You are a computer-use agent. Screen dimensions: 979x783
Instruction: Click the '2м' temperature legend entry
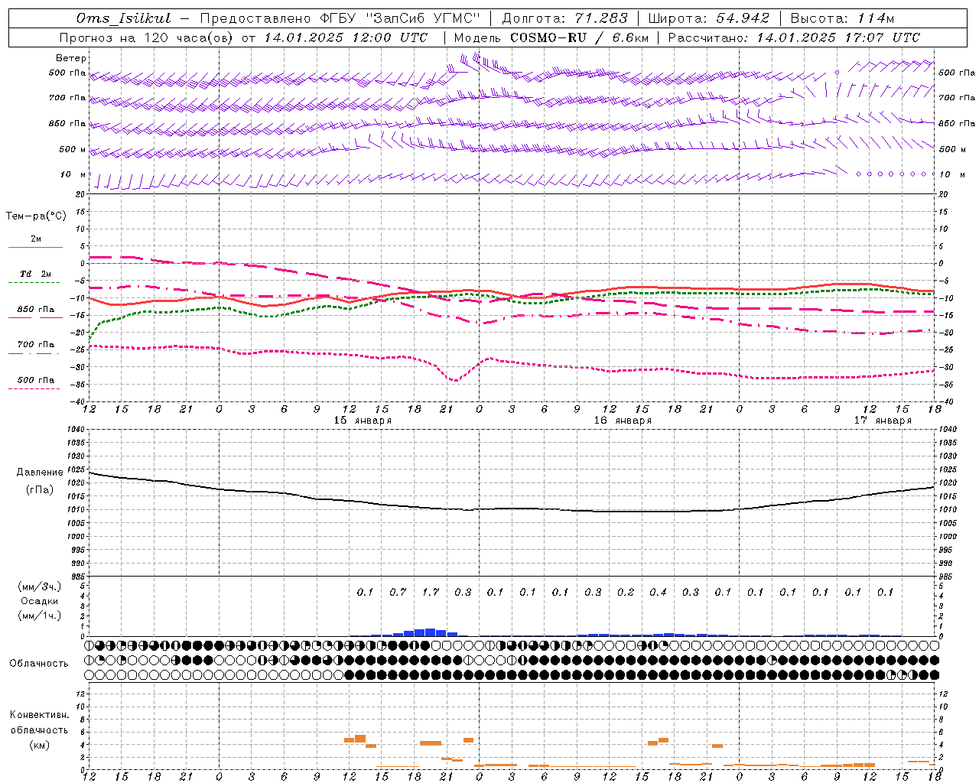click(36, 239)
